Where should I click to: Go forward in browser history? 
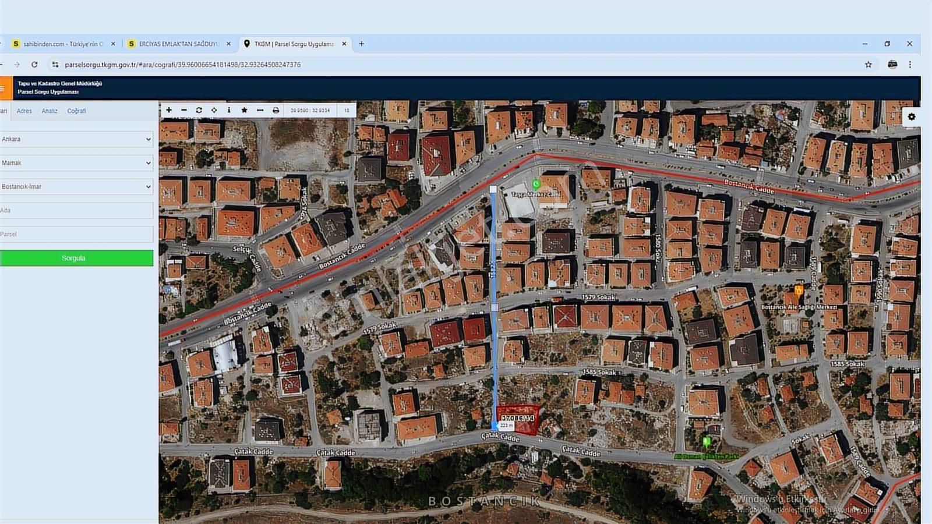pos(17,65)
